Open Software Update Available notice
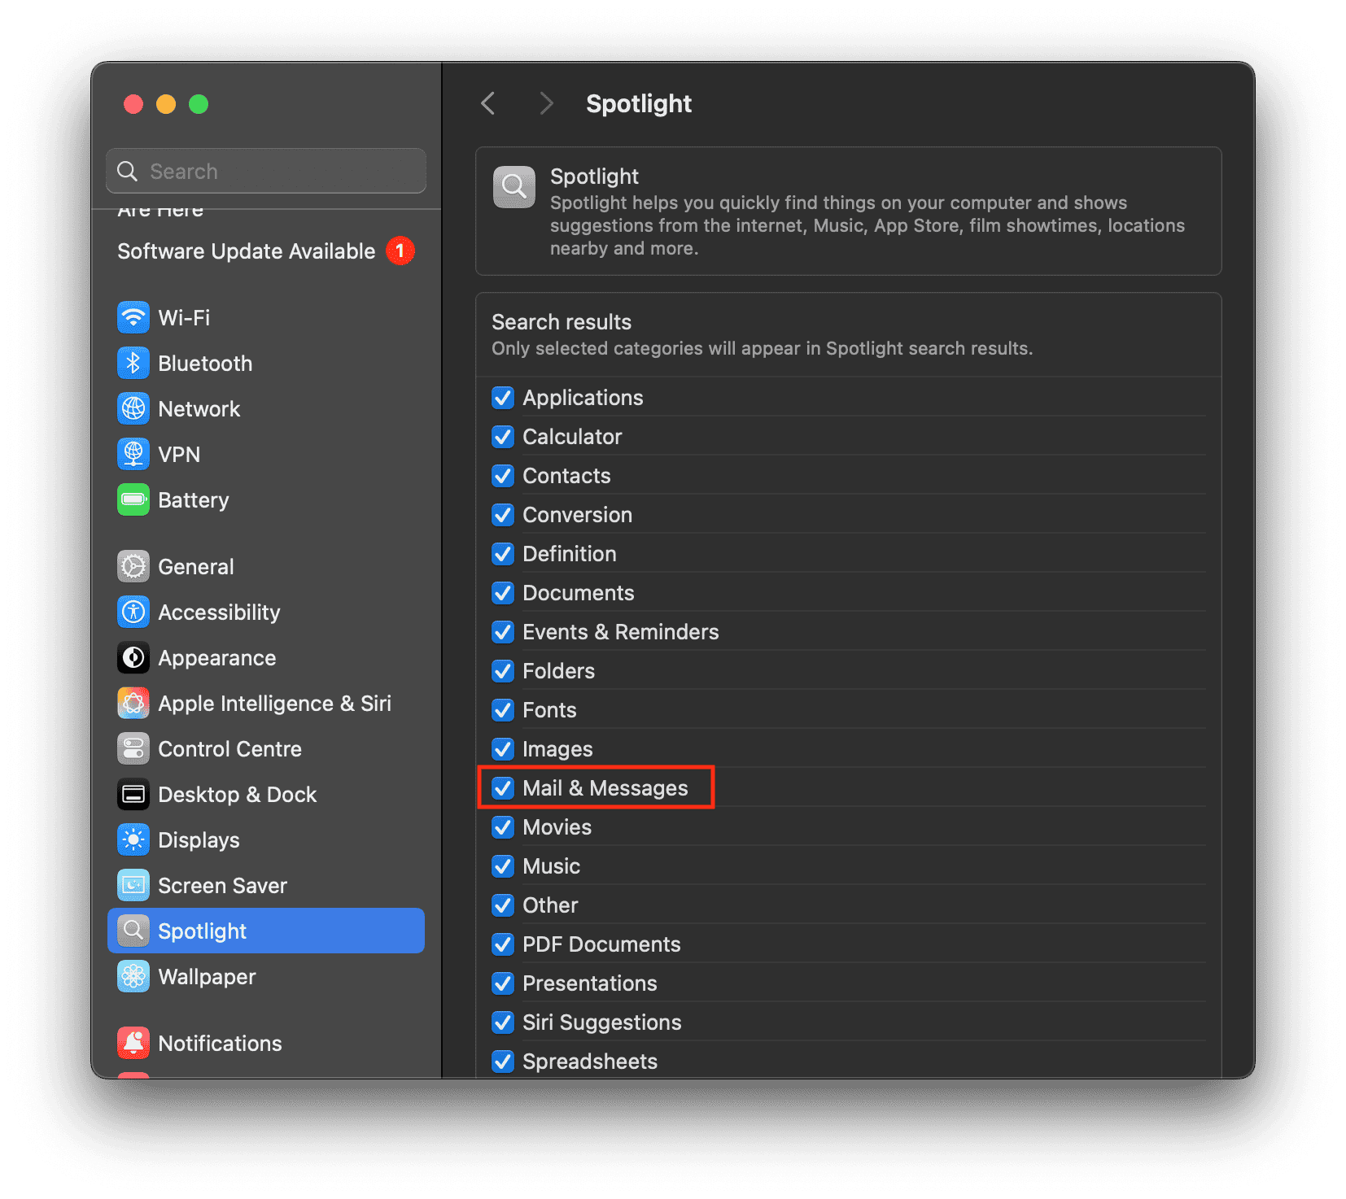The width and height of the screenshot is (1346, 1199). [x=247, y=251]
